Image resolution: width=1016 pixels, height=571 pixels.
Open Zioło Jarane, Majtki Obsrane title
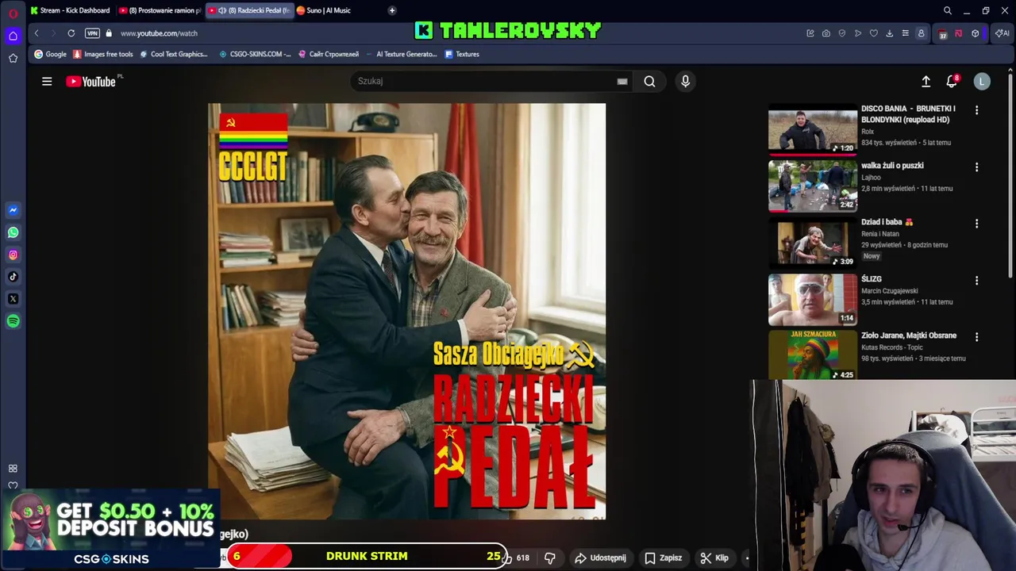[x=909, y=335]
